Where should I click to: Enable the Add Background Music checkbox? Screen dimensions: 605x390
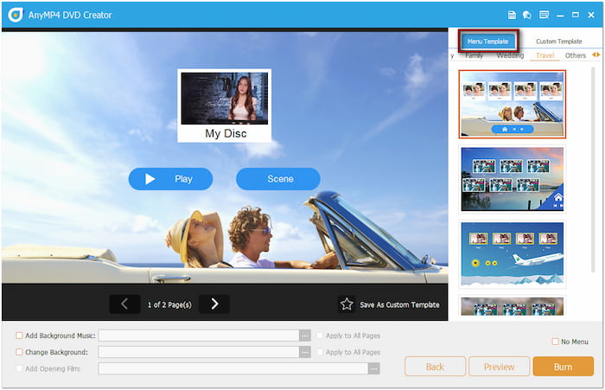coord(19,336)
